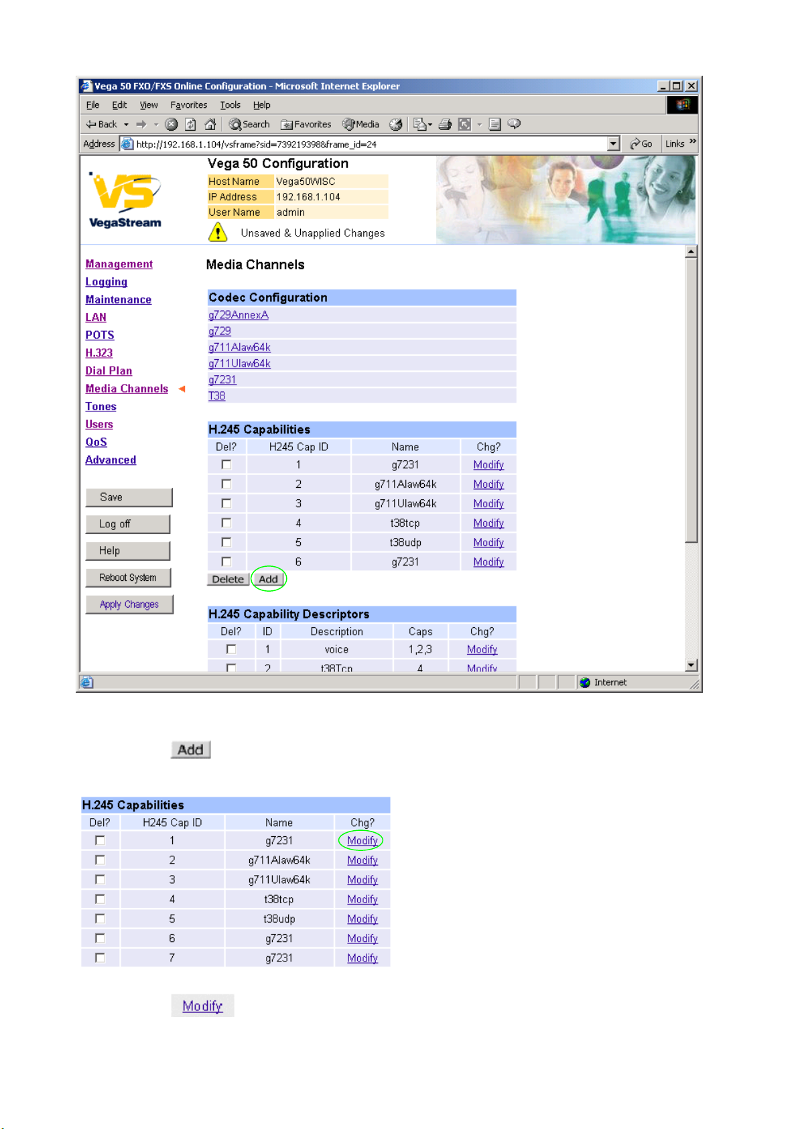Open the Favorites pane from toolbar
Viewport: 798px width, 1129px height.
point(306,125)
